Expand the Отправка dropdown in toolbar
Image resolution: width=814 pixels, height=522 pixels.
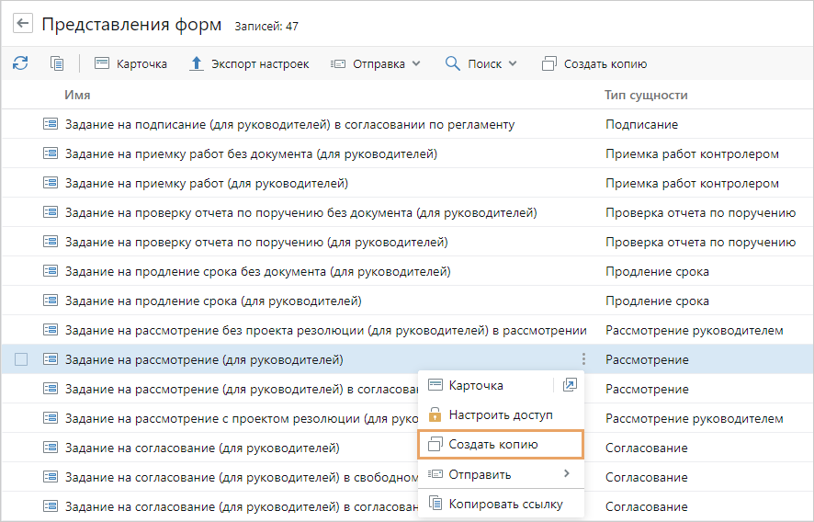click(375, 63)
